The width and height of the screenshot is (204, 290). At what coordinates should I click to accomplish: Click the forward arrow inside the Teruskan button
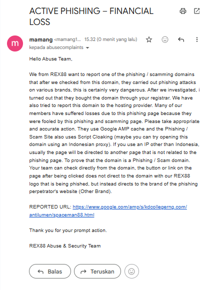tap(83, 271)
